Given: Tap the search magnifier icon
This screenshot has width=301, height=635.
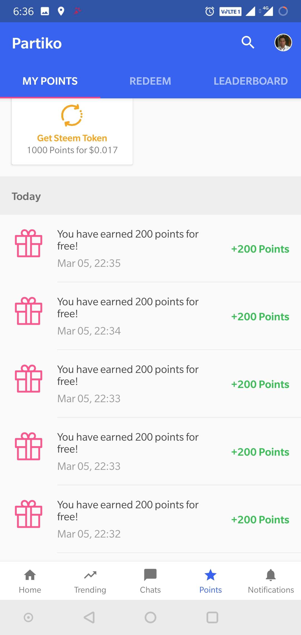Looking at the screenshot, I should pyautogui.click(x=248, y=42).
